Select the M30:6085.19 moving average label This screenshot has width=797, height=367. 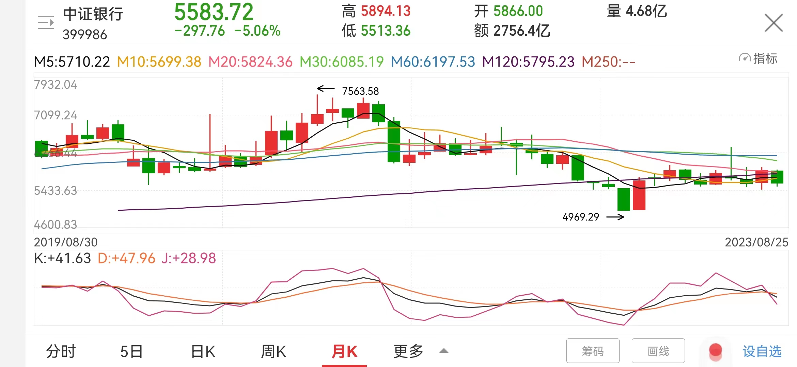(x=342, y=62)
